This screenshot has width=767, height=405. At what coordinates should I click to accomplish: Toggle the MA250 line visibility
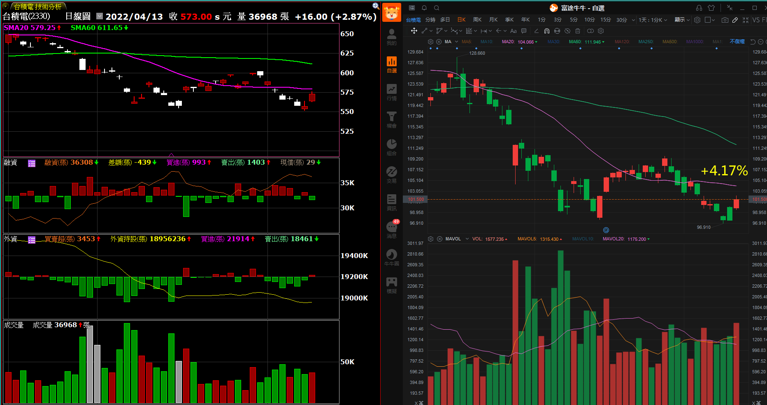[x=646, y=42]
